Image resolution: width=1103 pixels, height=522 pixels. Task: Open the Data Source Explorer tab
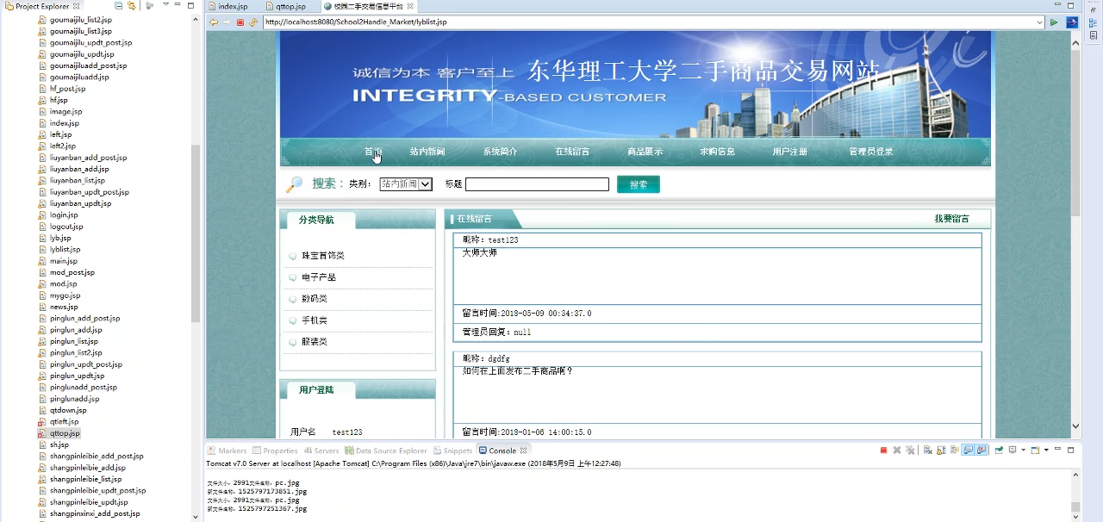point(386,451)
